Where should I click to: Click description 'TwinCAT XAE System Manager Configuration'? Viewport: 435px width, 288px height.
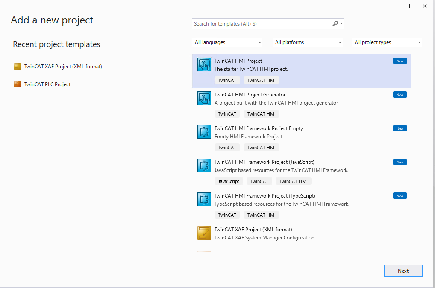265,238
